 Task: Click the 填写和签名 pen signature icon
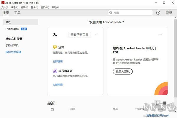(x=55, y=71)
